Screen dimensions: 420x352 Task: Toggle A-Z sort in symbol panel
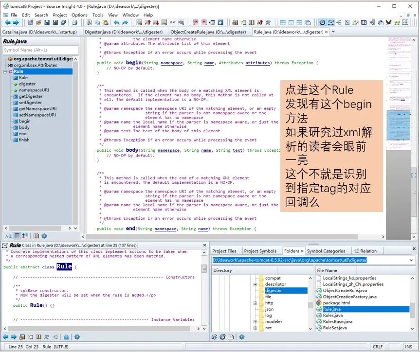[x=9, y=236]
